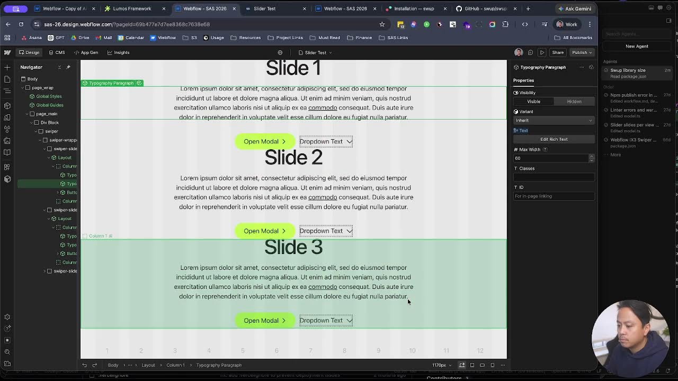The height and width of the screenshot is (381, 678).
Task: Open the component cube icon in Properties header
Action: pos(592,67)
